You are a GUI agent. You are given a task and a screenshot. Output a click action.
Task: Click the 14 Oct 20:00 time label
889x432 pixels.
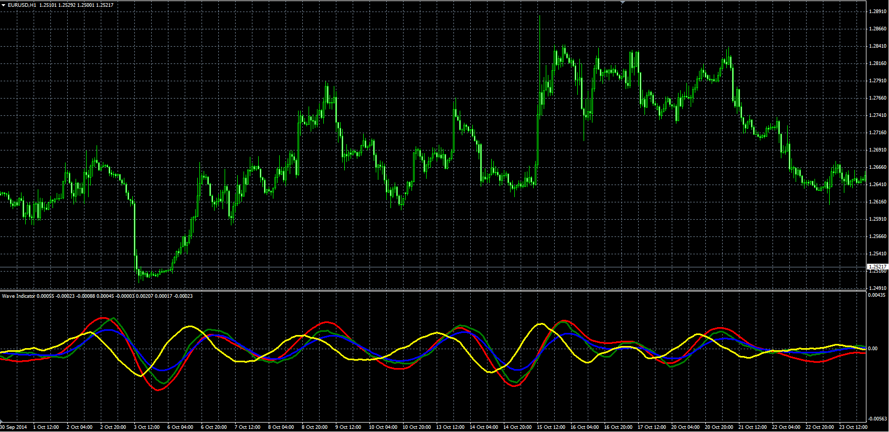517,427
